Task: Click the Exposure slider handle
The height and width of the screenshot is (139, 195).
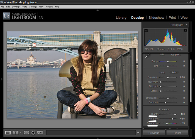Action: (168, 77)
